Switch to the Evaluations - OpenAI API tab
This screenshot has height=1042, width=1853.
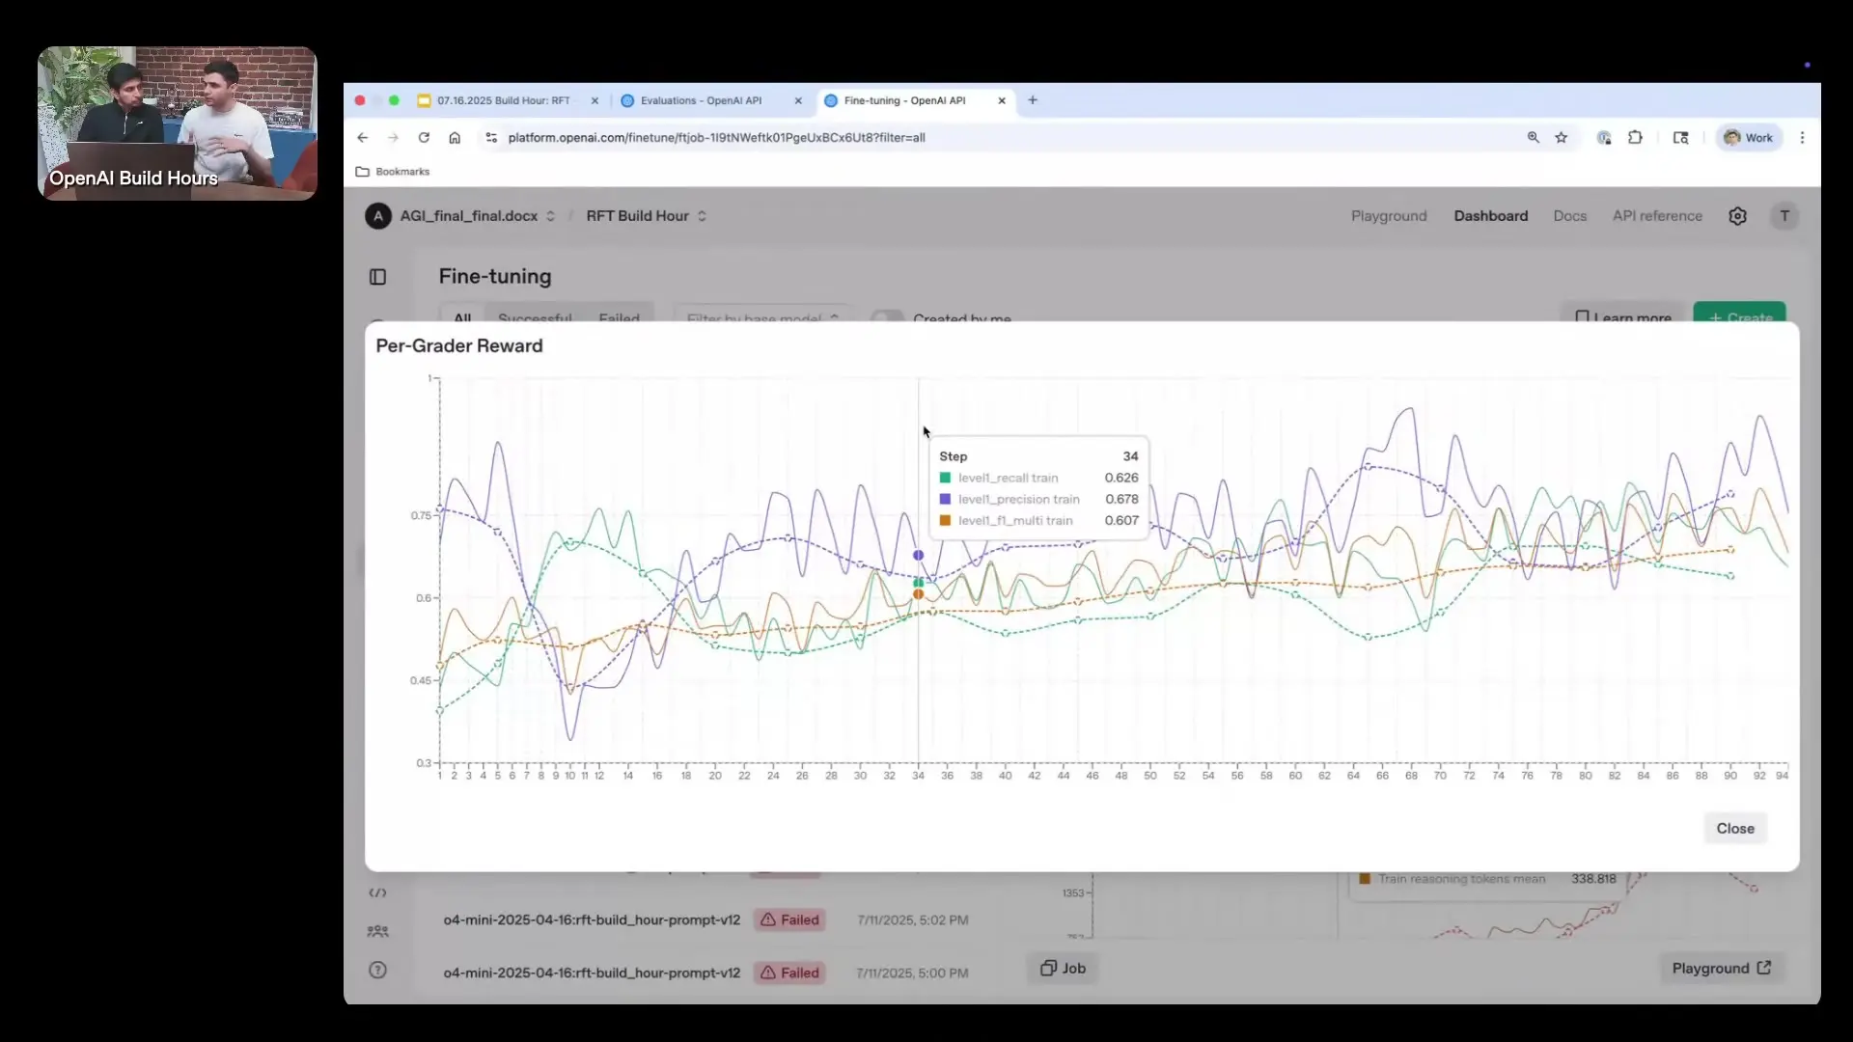(702, 100)
